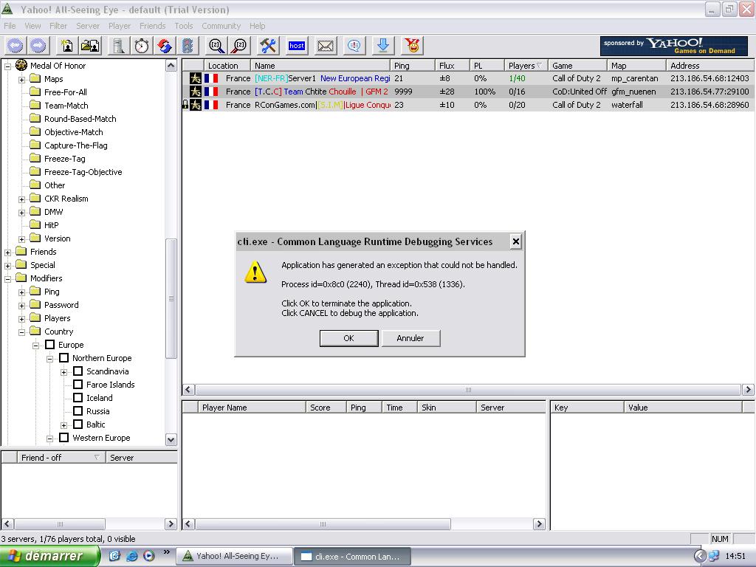756x567 pixels.
Task: Click the Yahoo smiley medal icon
Action: [x=413, y=46]
